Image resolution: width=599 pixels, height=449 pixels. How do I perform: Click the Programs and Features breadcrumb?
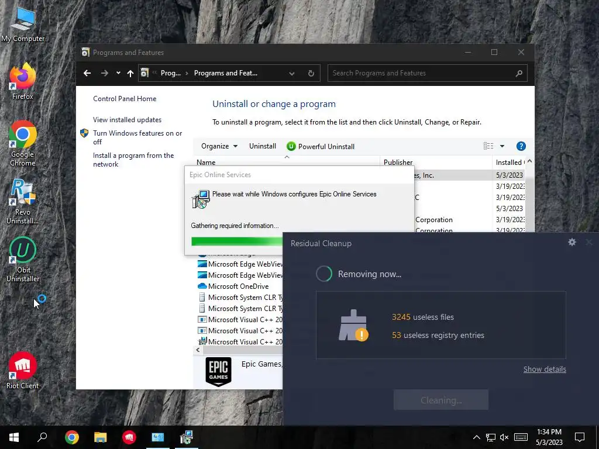pyautogui.click(x=225, y=73)
